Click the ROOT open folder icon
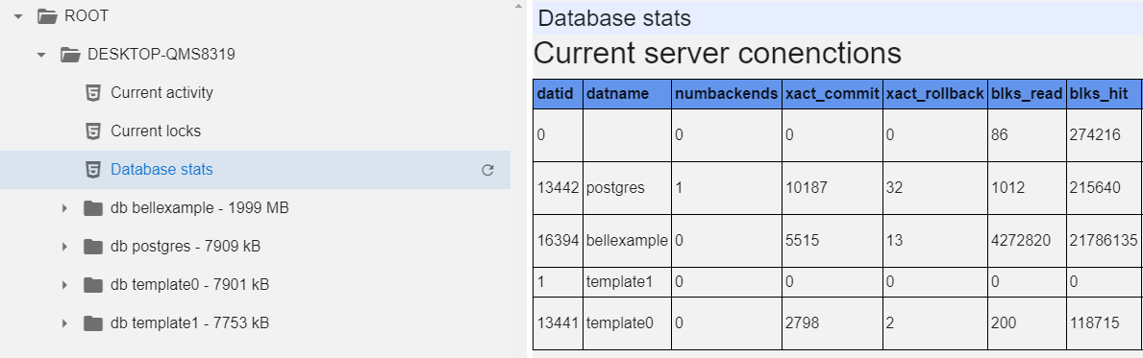Image resolution: width=1143 pixels, height=358 pixels. coord(47,15)
